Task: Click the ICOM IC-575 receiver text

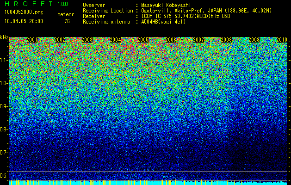Action: [186, 16]
